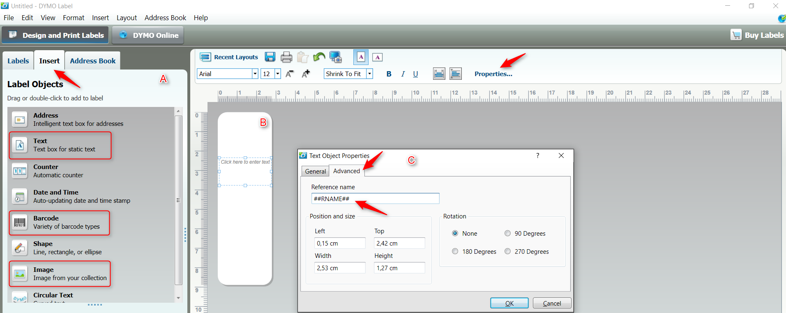Select the Text object icon
The height and width of the screenshot is (313, 786).
pyautogui.click(x=20, y=145)
